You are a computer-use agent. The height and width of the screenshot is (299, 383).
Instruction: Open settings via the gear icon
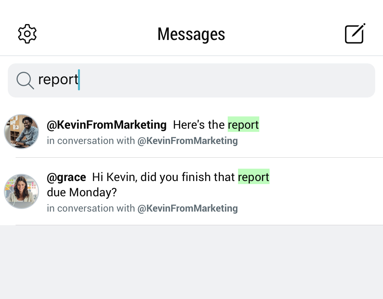(27, 34)
